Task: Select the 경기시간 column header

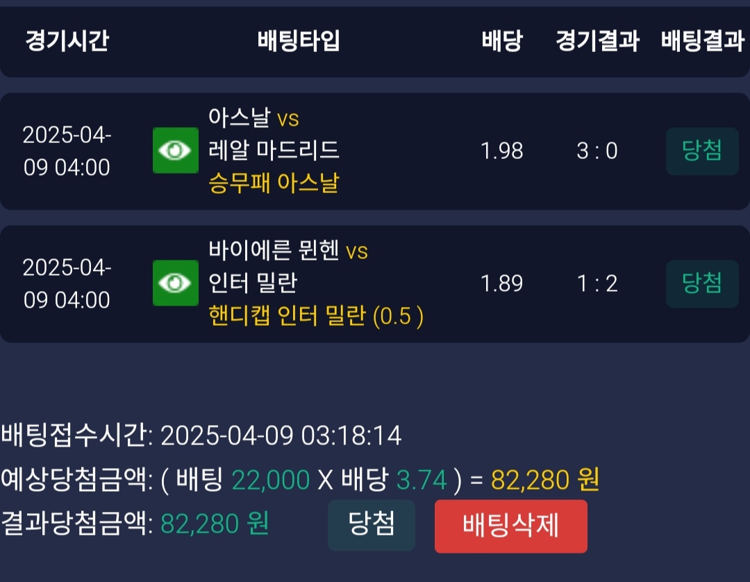Action: [67, 41]
